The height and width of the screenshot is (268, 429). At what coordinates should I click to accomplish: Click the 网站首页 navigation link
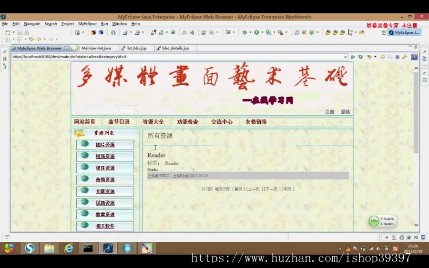(84, 122)
